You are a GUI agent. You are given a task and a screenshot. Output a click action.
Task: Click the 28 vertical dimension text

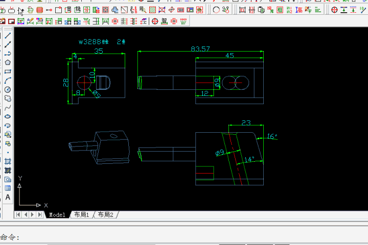click(65, 83)
